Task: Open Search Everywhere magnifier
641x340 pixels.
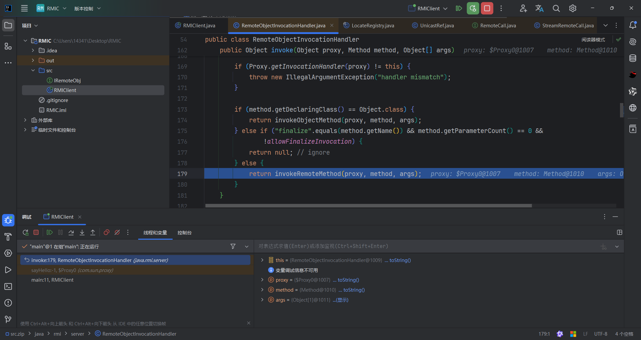Action: pyautogui.click(x=556, y=8)
